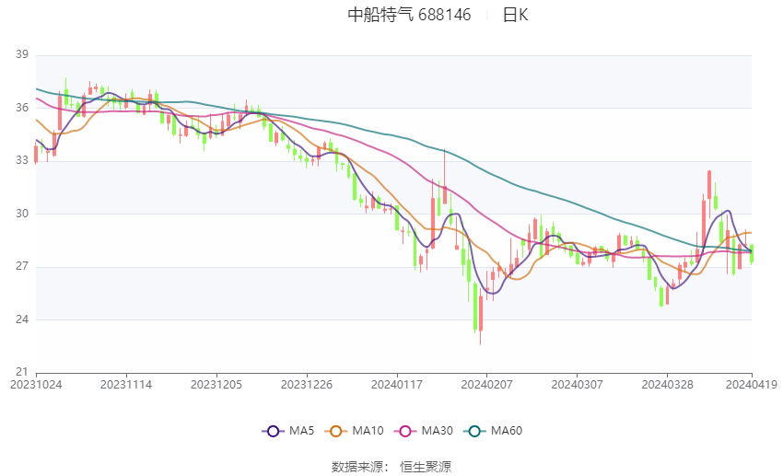
Task: Click the 39 price axis label
Action: tap(22, 55)
